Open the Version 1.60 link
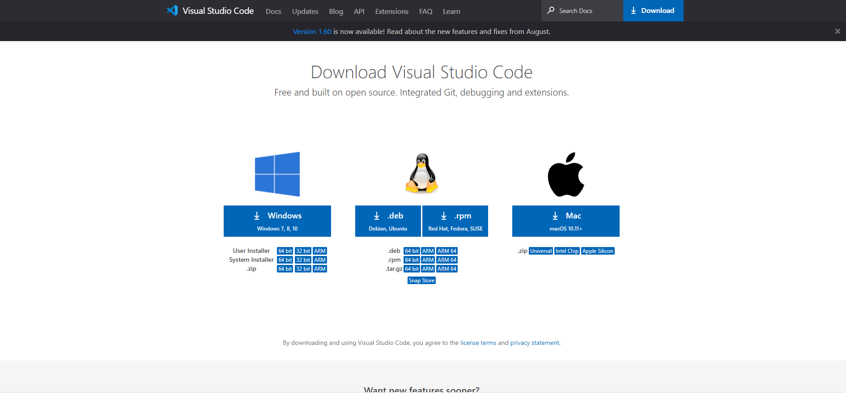 coord(312,31)
